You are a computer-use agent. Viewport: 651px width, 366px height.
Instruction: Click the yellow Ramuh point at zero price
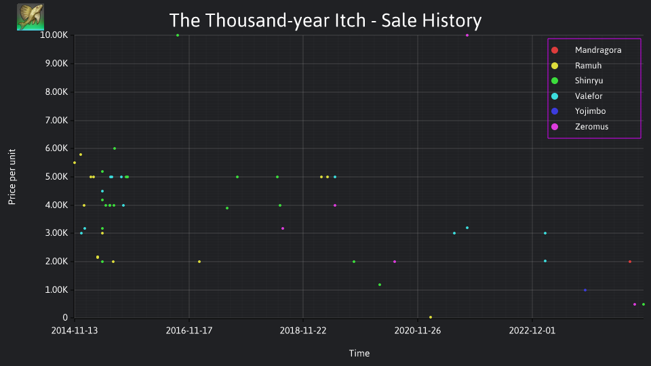coord(431,317)
